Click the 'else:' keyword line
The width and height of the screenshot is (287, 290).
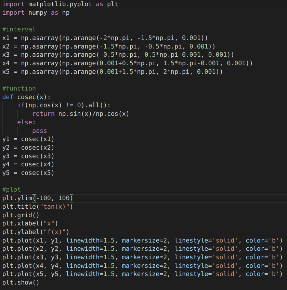[26, 122]
